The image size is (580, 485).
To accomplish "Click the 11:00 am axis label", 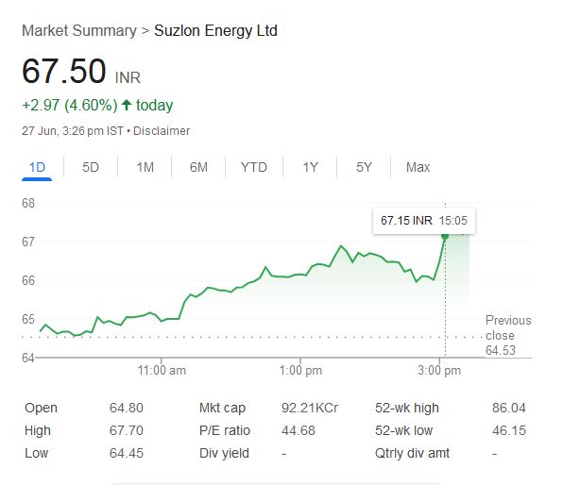I will click(162, 371).
